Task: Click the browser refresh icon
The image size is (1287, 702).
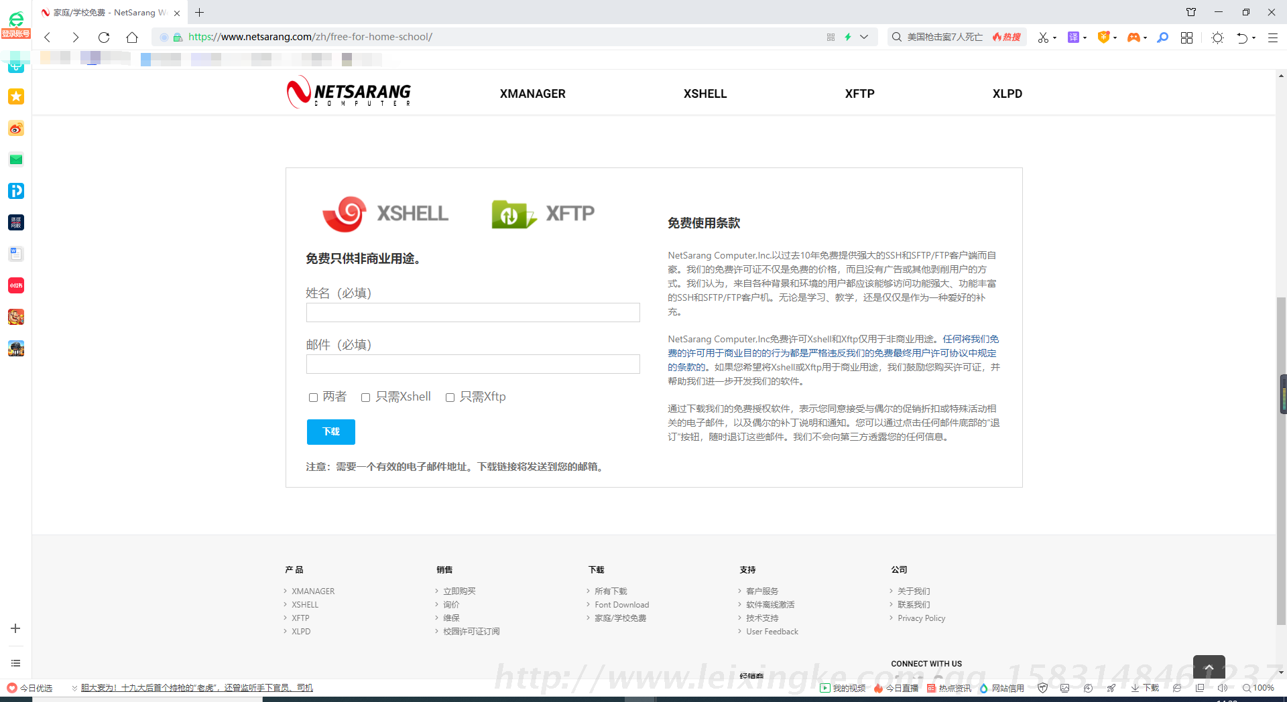Action: pyautogui.click(x=104, y=38)
